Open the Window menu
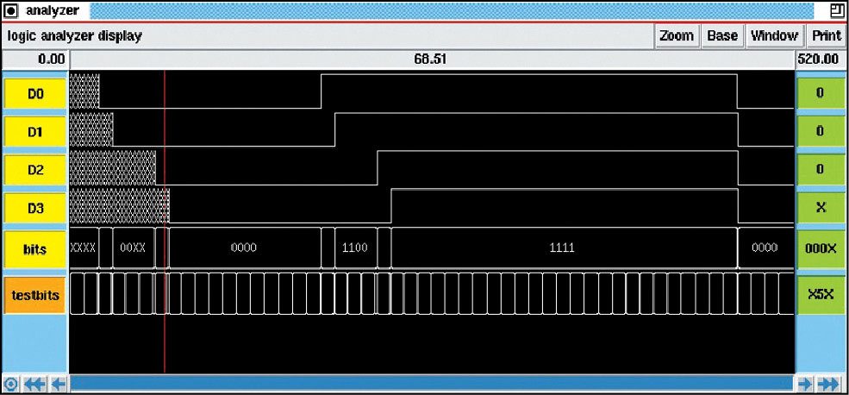The width and height of the screenshot is (849, 395). click(x=773, y=36)
